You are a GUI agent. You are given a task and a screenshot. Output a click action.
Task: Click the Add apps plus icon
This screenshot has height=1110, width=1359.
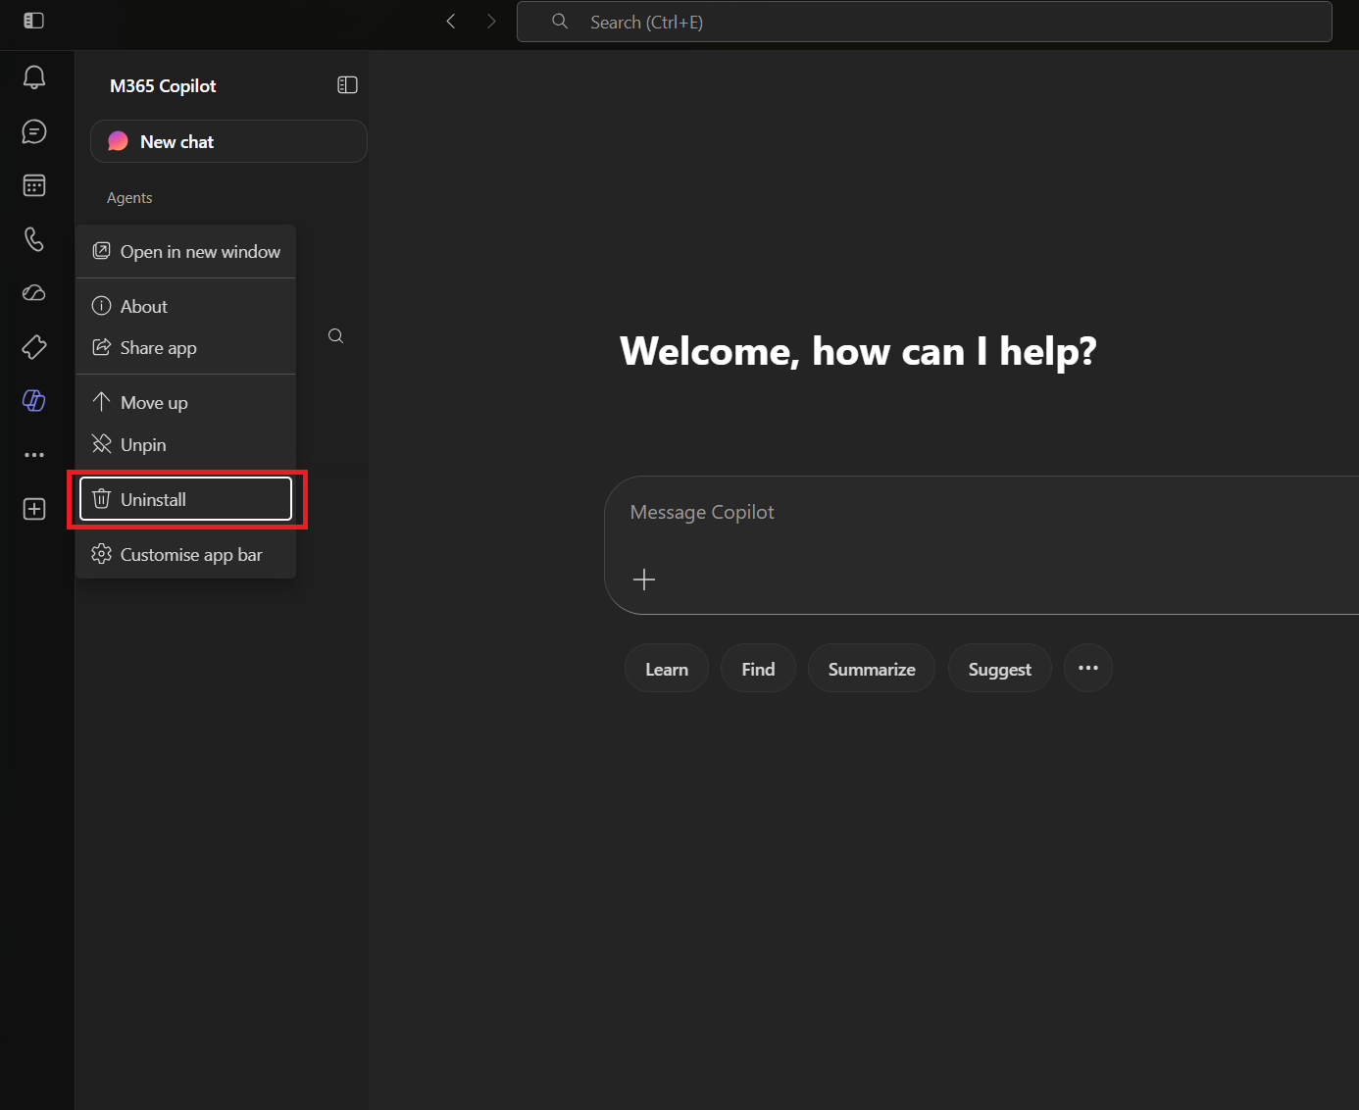34,509
